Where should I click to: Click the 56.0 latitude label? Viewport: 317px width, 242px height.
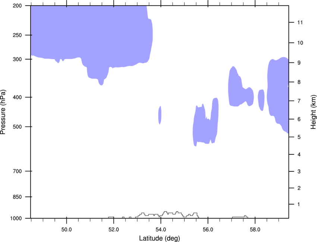click(208, 230)
